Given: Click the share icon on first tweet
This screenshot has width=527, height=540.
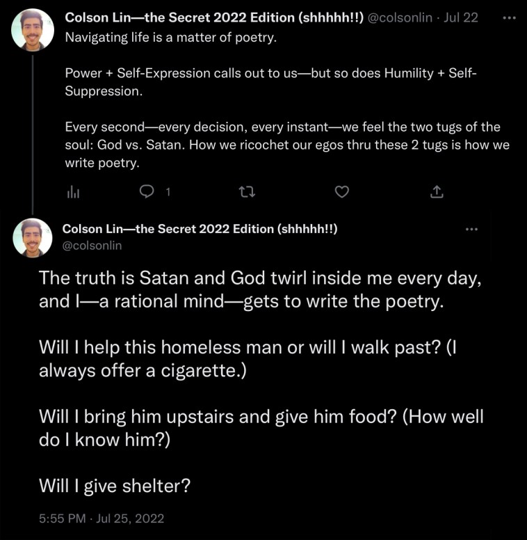Looking at the screenshot, I should pos(437,191).
